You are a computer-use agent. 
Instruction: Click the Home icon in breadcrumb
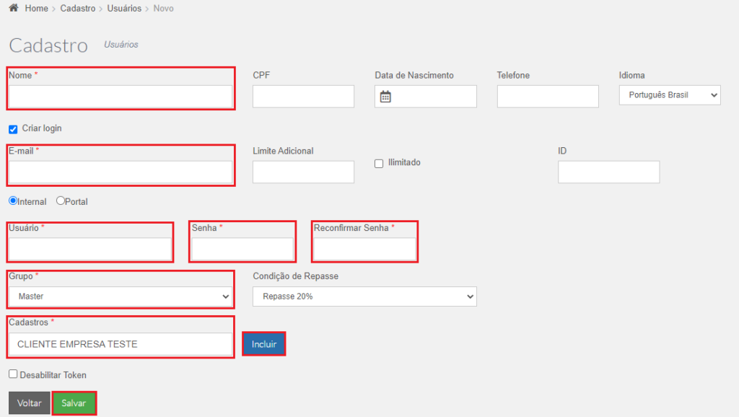(x=14, y=8)
